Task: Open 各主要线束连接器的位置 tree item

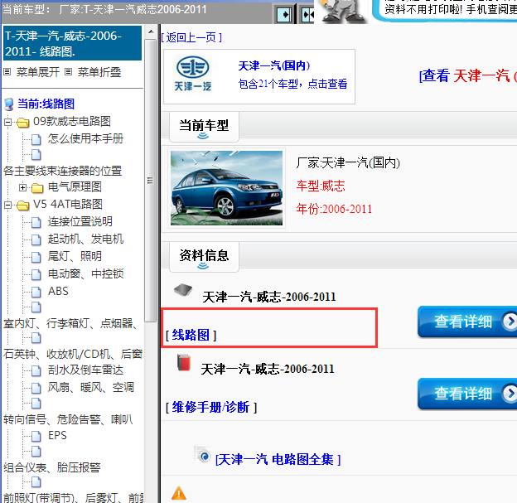Action: (x=63, y=171)
